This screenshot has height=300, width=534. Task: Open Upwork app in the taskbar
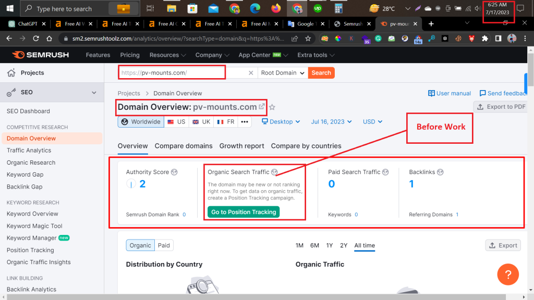[318, 8]
